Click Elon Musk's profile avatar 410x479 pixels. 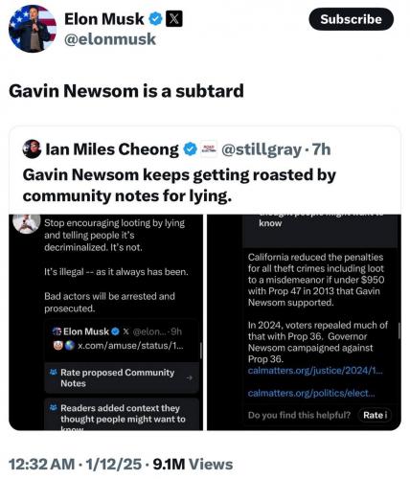[x=33, y=29]
